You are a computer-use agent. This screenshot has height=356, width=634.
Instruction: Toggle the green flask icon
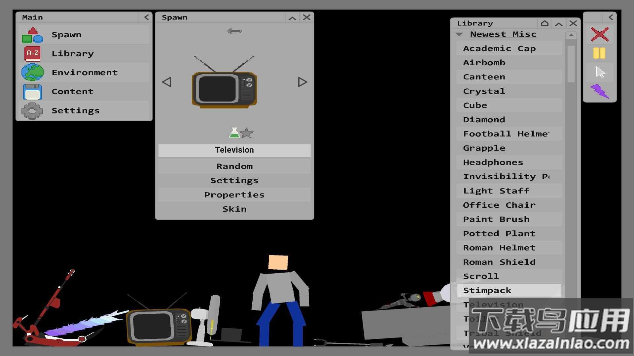[234, 133]
